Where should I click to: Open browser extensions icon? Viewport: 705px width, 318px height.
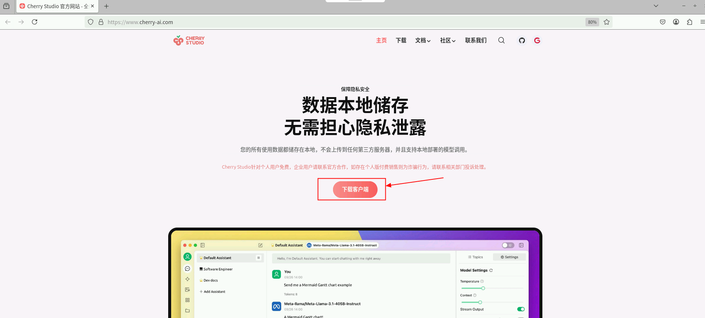click(689, 22)
